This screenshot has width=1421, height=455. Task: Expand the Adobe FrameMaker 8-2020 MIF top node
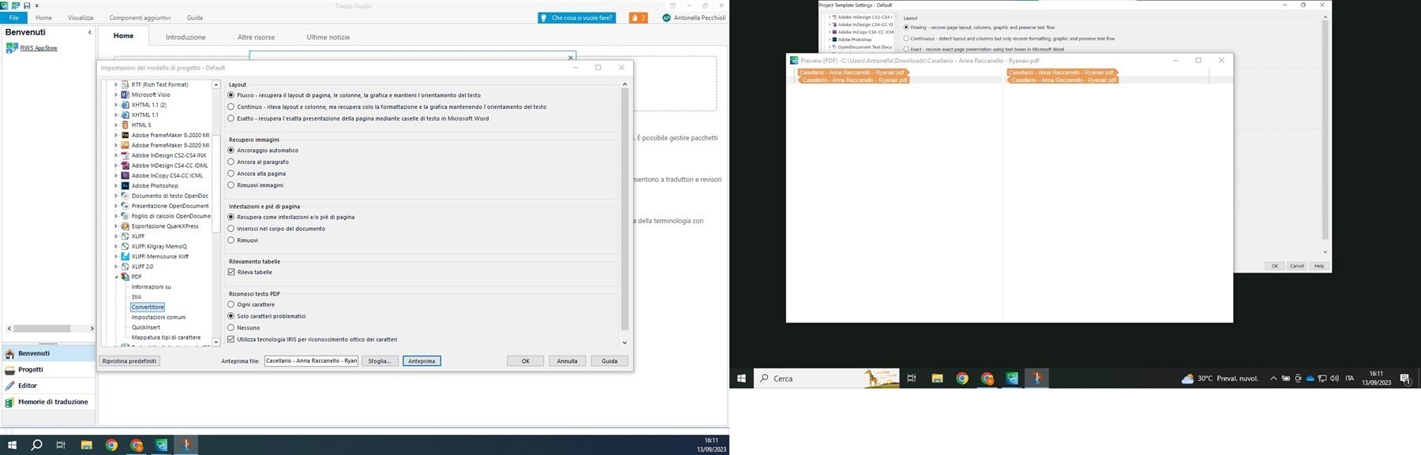click(116, 135)
